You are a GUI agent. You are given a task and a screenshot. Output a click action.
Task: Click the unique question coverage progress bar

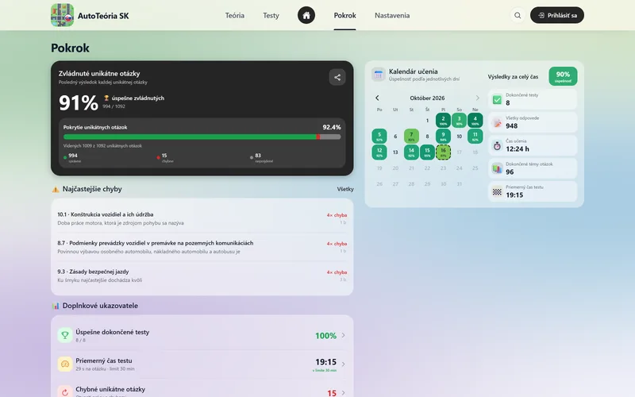202,137
